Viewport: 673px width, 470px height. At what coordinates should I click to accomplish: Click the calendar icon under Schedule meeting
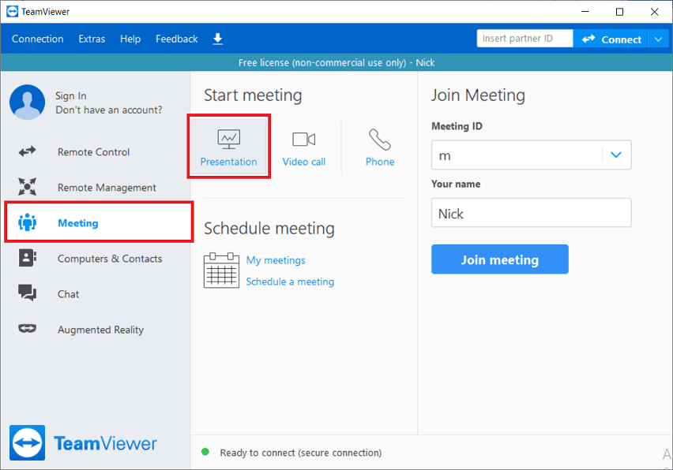(221, 270)
